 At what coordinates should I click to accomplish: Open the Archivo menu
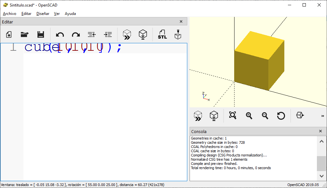[x=9, y=14]
